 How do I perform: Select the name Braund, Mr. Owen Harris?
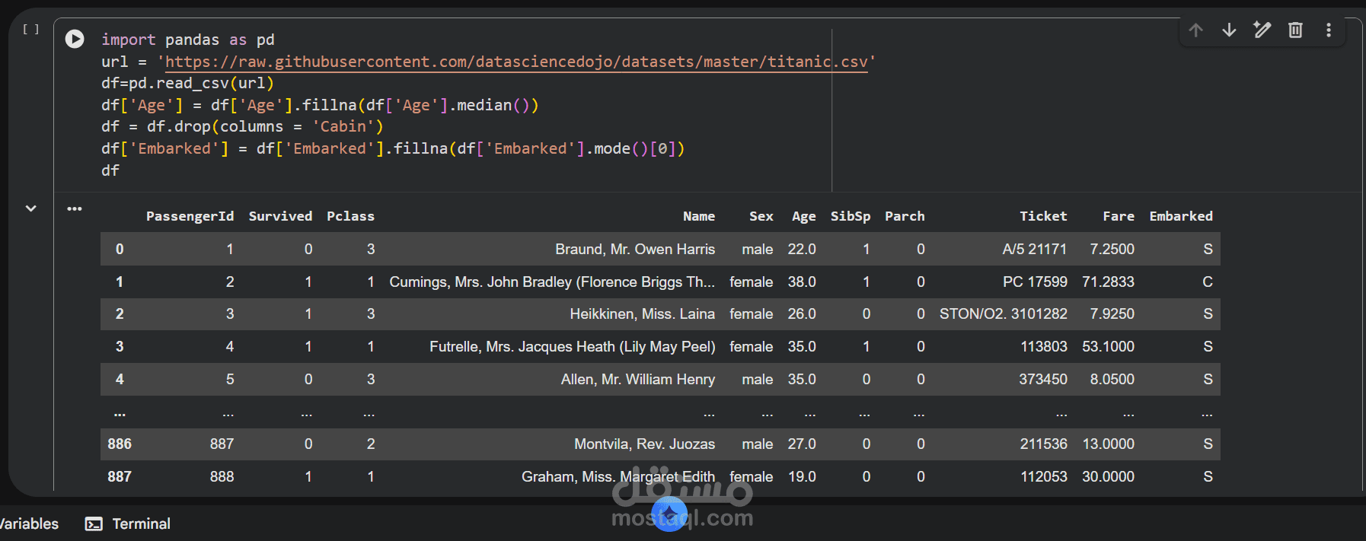coord(635,249)
